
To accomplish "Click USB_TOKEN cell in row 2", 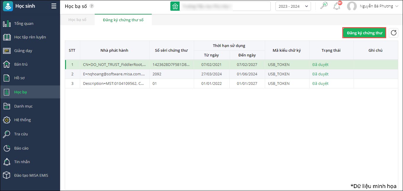I will point(287,74).
